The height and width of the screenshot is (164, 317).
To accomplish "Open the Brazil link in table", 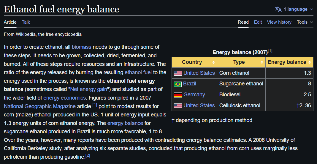I will coord(189,84).
